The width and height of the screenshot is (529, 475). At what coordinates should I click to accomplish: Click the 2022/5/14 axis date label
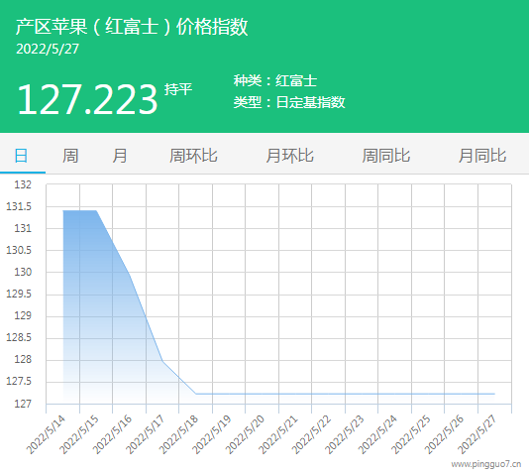click(46, 434)
